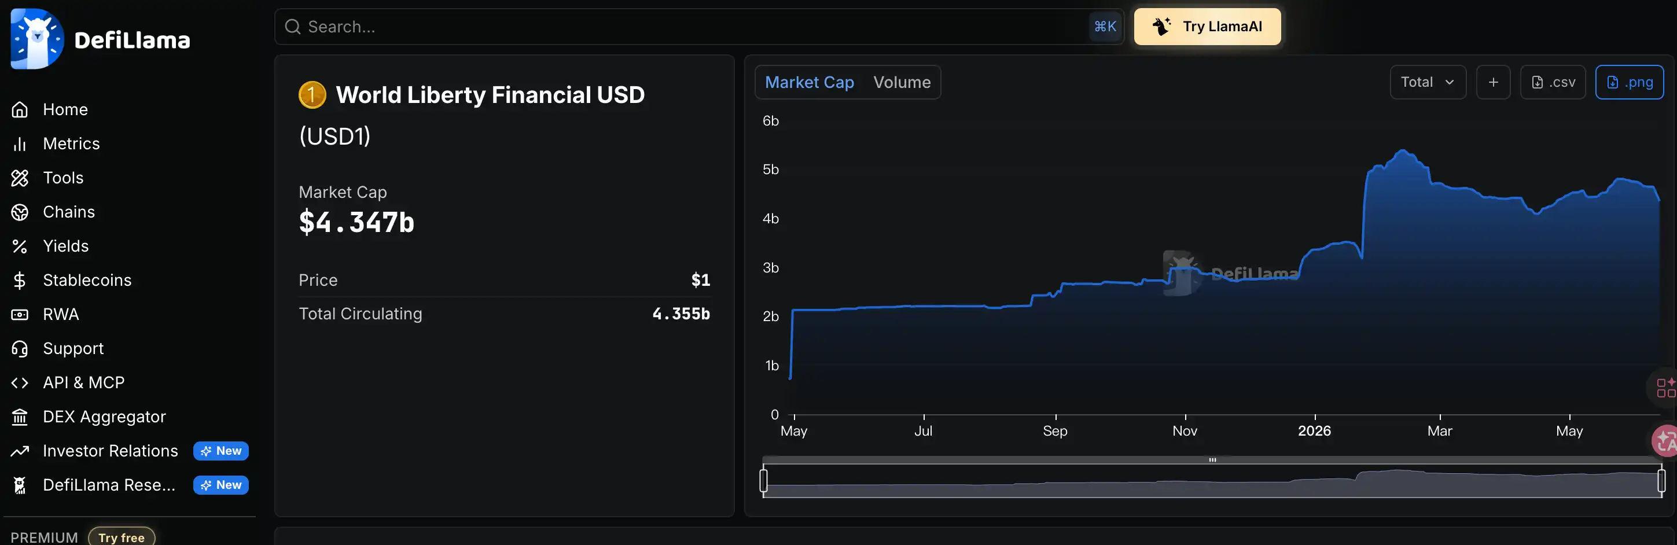
Task: Click the left range slider handle
Action: point(764,481)
